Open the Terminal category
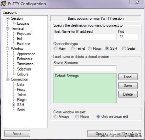The height and width of the screenshot is (140, 145). pyautogui.click(x=17, y=29)
